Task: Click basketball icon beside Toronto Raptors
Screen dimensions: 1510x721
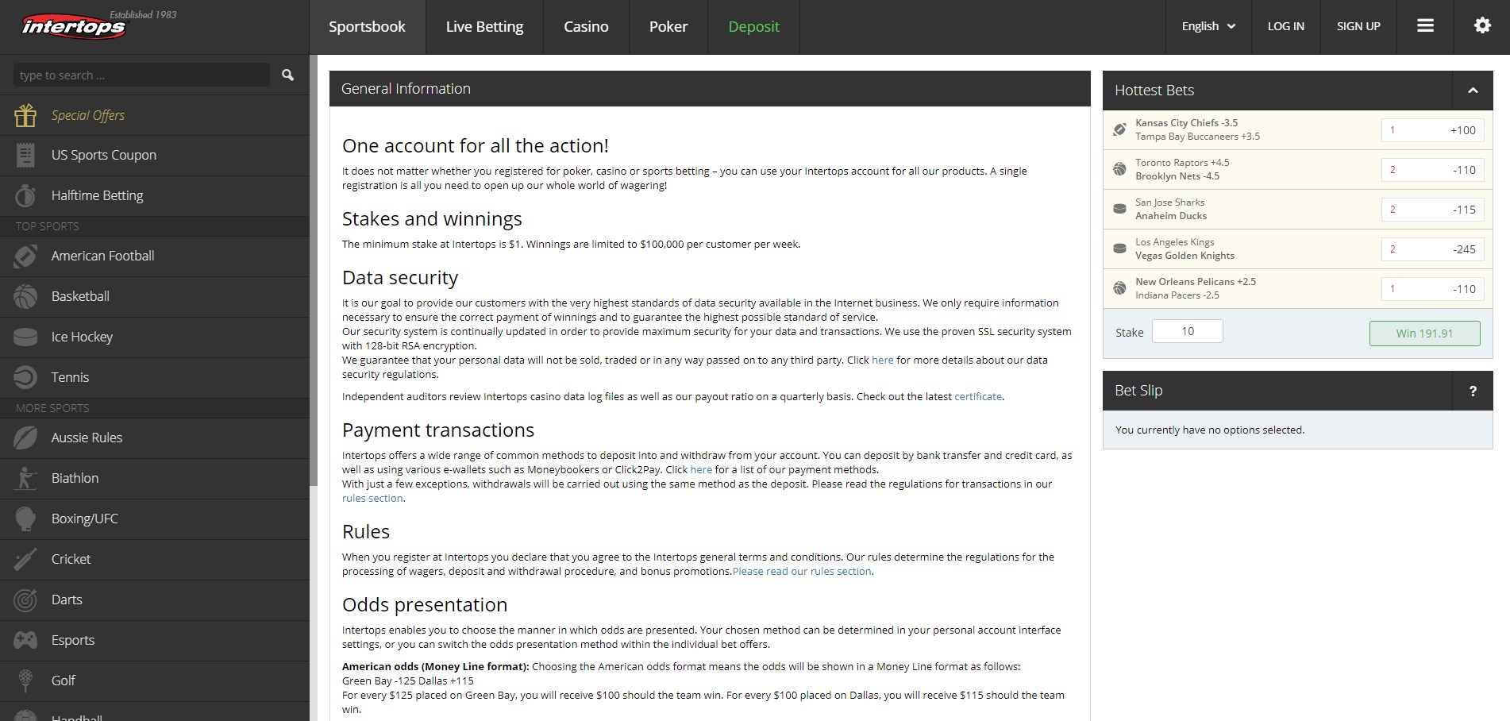Action: point(1119,169)
